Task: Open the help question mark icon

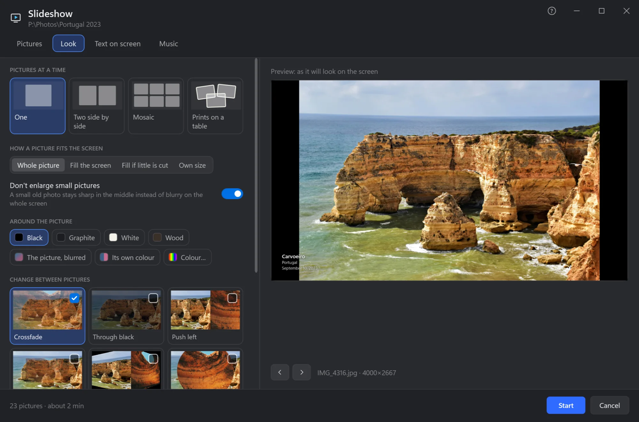Action: point(552,11)
